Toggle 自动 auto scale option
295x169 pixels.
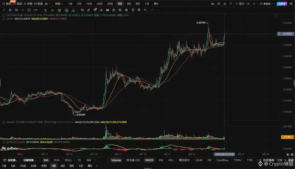(x=291, y=160)
